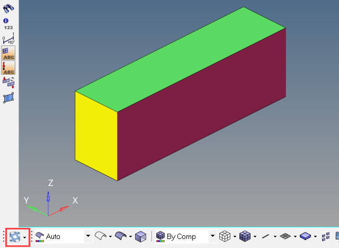The image size is (339, 248).
Task: Select the shaded elements cube icon
Action: pos(245,236)
